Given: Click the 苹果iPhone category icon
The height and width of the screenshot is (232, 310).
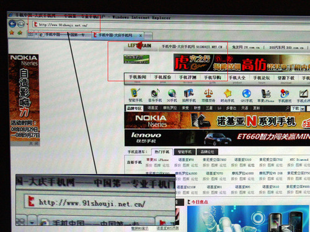Looking at the screenshot, I should click(x=265, y=93).
